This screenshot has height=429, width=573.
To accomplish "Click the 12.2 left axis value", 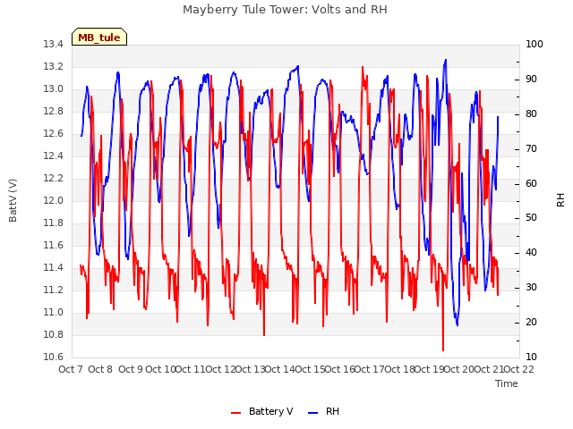I will tap(54, 179).
